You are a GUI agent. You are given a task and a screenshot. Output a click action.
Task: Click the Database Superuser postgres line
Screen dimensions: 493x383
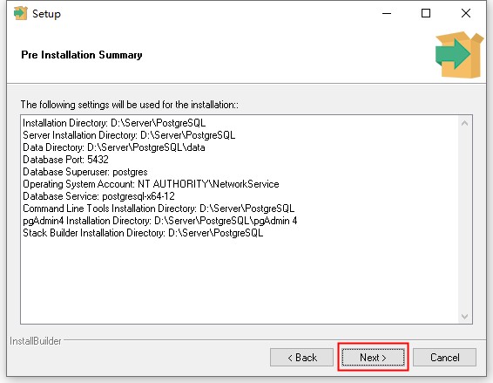point(84,172)
